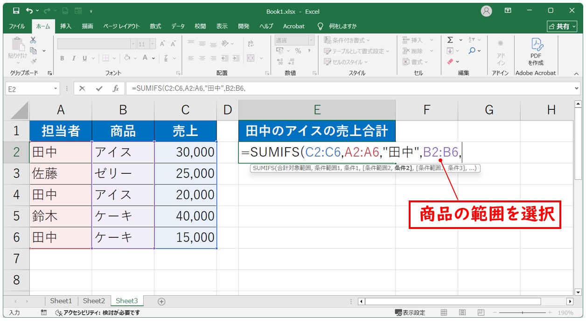Image resolution: width=586 pixels, height=321 pixels.
Task: Click the Cancel (X) formula entry icon
Action: pyautogui.click(x=82, y=88)
